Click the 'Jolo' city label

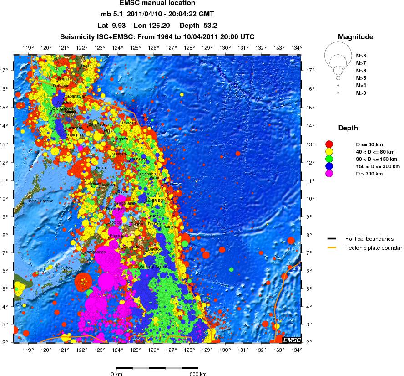pyautogui.click(x=69, y=268)
